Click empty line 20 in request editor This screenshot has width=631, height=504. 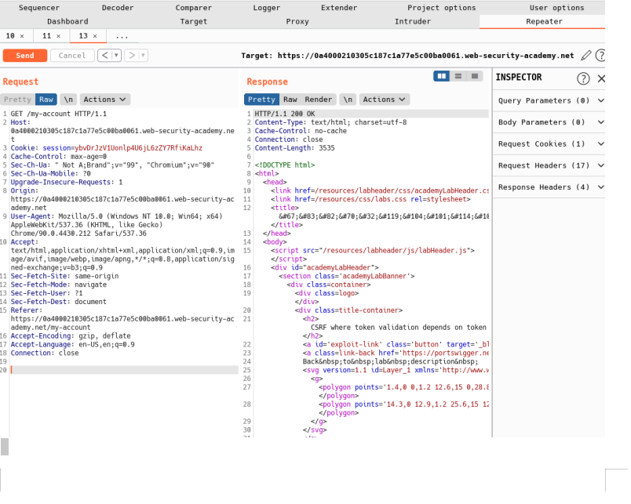[x=124, y=370]
